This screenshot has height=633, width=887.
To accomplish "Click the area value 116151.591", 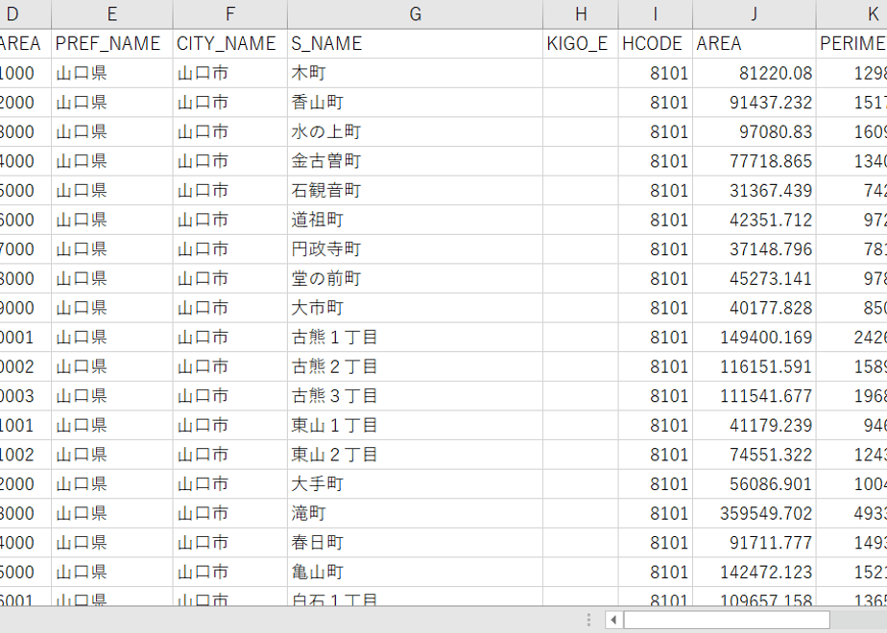I will pyautogui.click(x=755, y=366).
